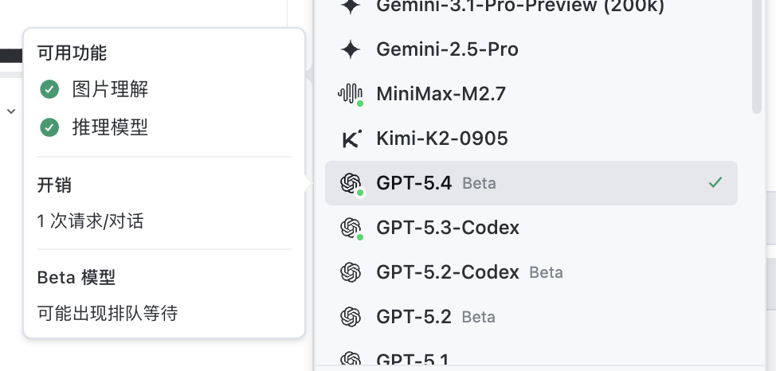Click the Kimi-K2-0905 K icon

pos(351,139)
